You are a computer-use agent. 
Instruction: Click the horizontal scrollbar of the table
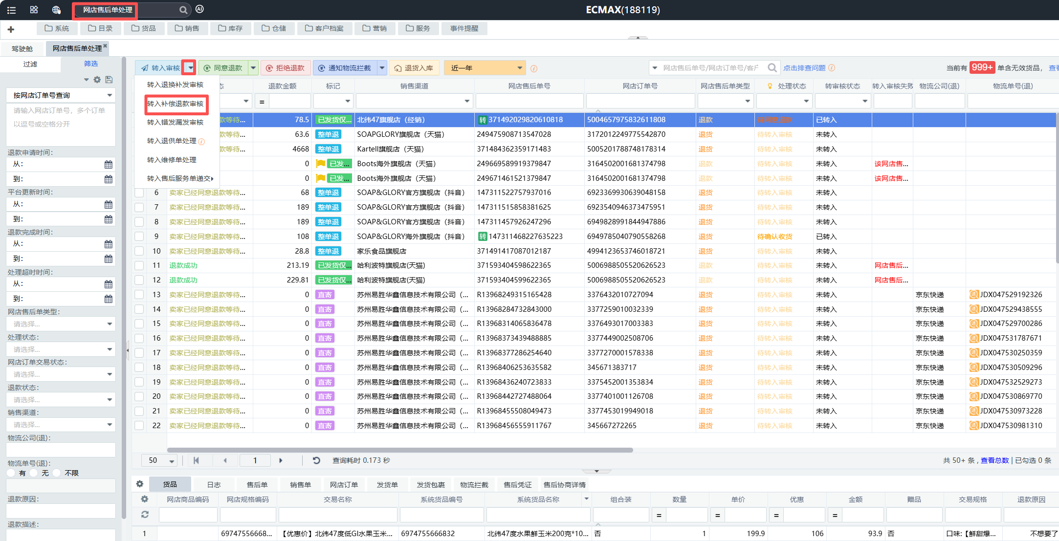[400, 450]
